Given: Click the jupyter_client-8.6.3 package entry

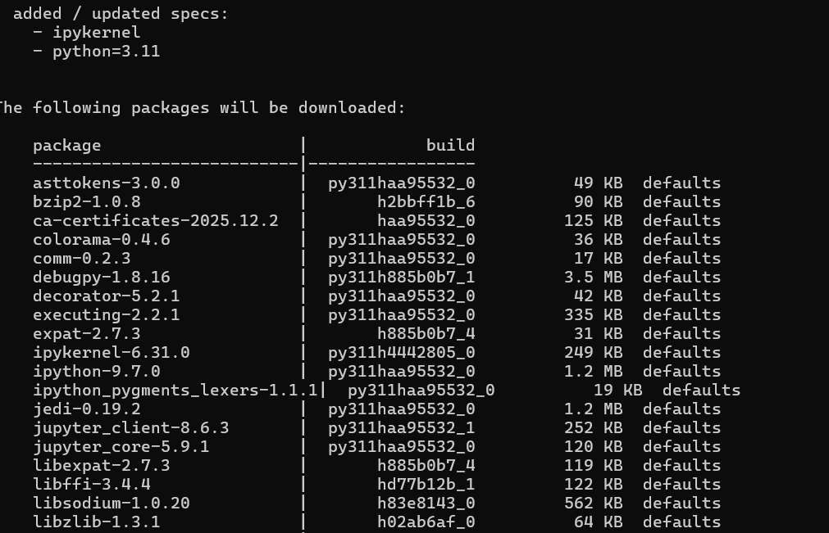Looking at the screenshot, I should 130,427.
